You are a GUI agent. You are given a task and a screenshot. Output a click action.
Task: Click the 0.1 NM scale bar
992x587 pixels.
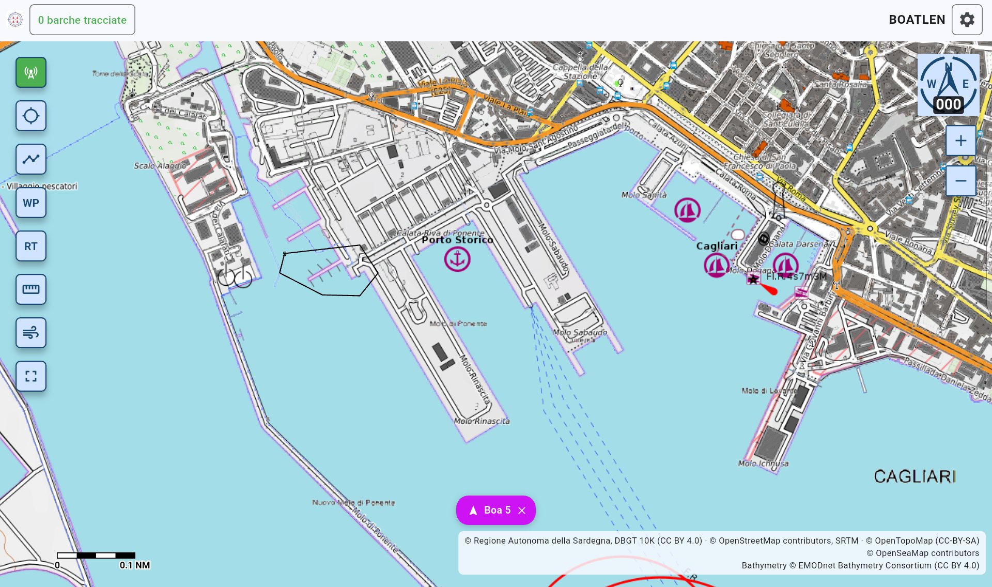(96, 555)
